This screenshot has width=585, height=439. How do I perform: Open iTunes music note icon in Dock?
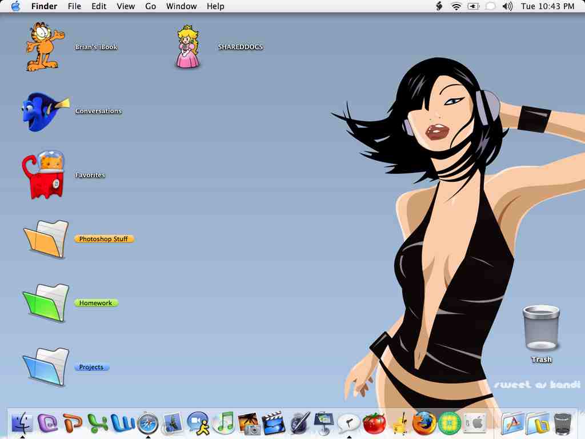point(224,424)
